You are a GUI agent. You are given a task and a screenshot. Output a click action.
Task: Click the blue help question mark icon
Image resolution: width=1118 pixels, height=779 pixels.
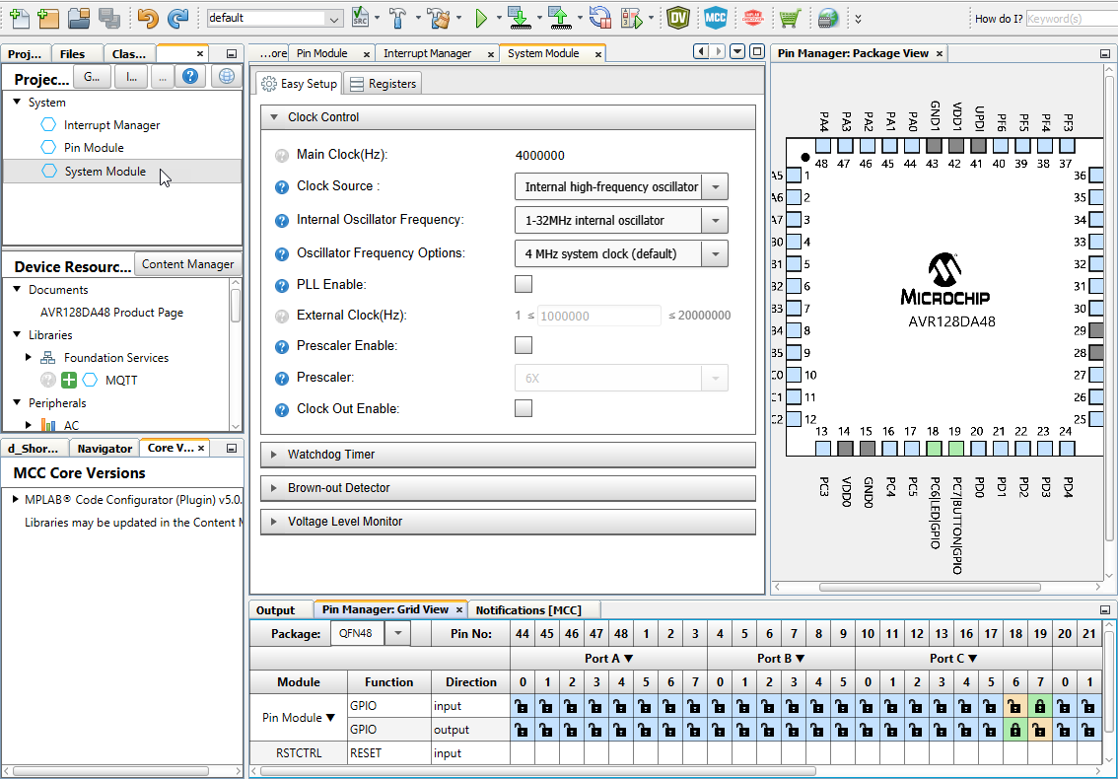pyautogui.click(x=191, y=76)
